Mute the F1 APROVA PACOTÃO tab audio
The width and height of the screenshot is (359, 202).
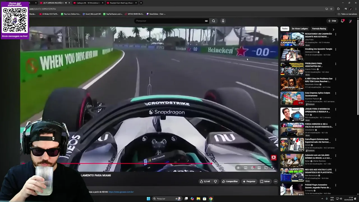click(x=66, y=3)
